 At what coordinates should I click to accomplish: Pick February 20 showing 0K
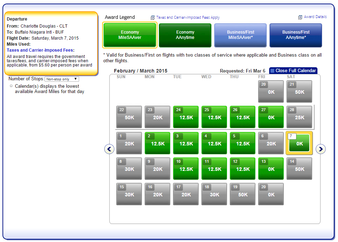[271, 91]
